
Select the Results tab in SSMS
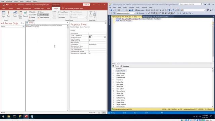116,66
